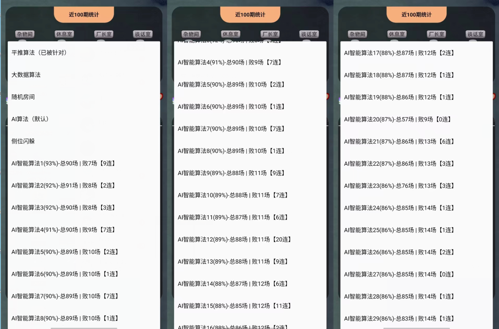Click AI智能算法29(86%) 总83场 entry
Image resolution: width=499 pixels, height=329 pixels.
399,319
